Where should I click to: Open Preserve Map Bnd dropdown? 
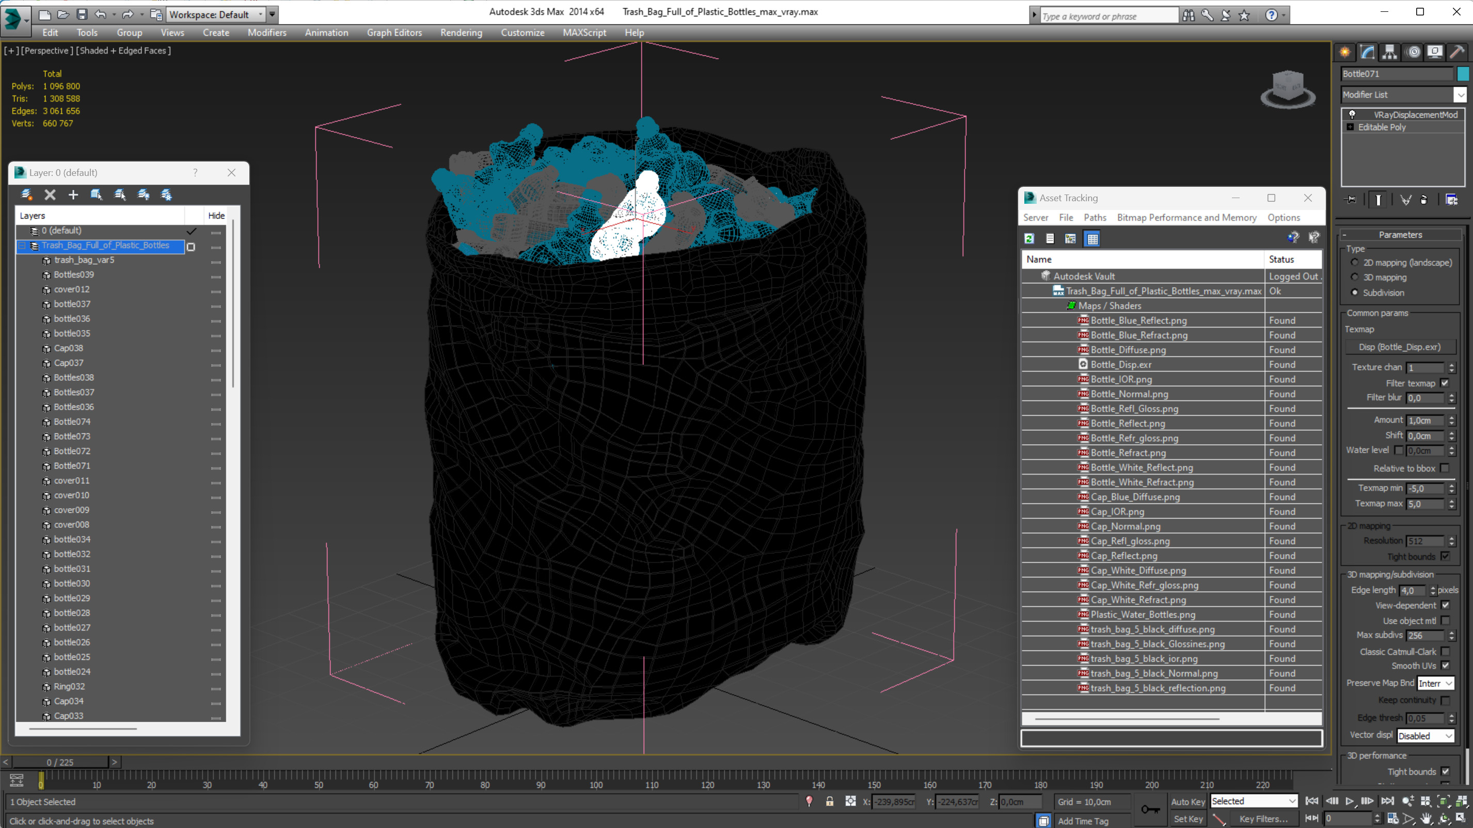(1436, 684)
